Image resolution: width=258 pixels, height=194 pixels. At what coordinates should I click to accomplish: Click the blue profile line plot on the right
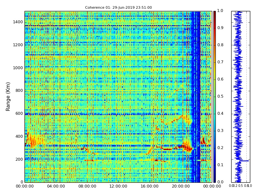click(x=241, y=97)
